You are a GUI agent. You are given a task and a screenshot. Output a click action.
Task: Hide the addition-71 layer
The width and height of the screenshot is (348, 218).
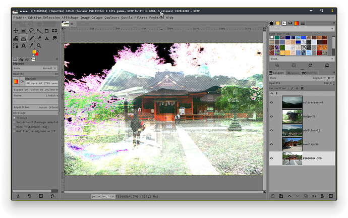pos(271,131)
